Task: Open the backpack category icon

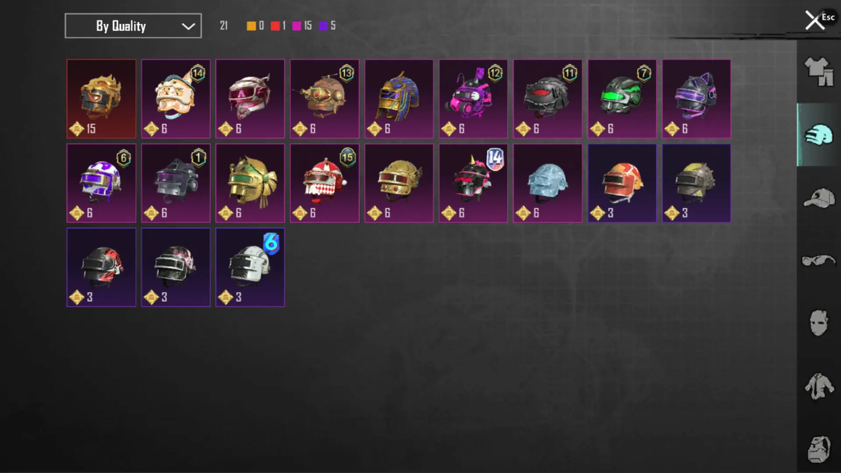Action: tap(819, 449)
